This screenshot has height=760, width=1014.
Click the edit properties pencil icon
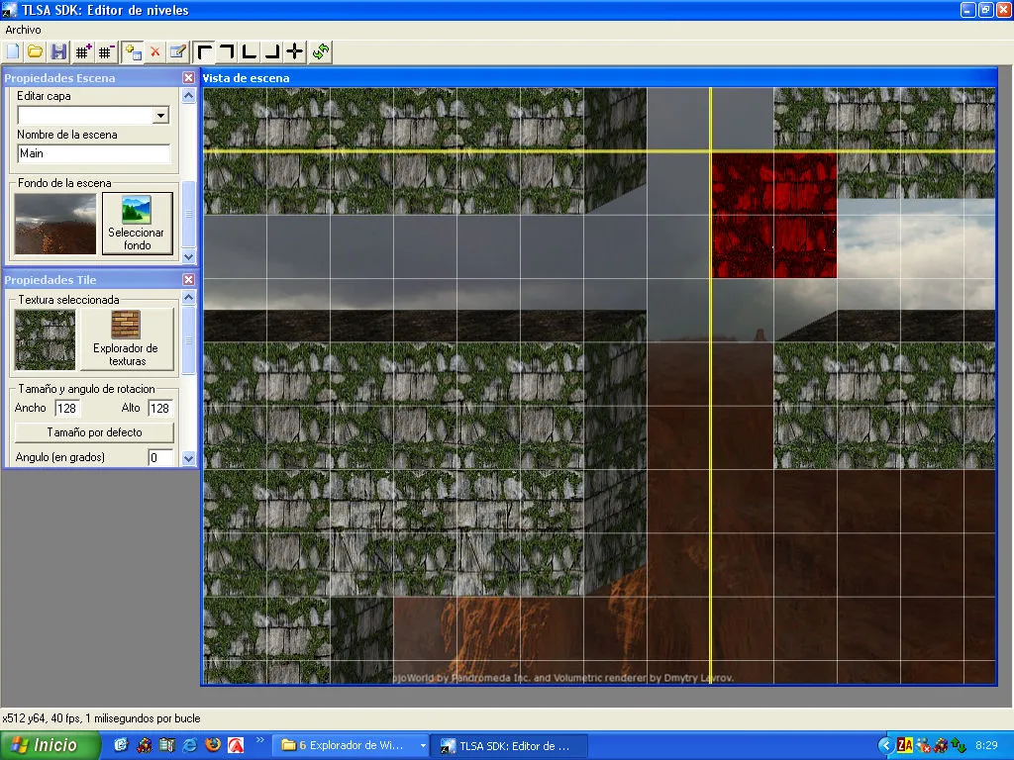click(x=177, y=51)
